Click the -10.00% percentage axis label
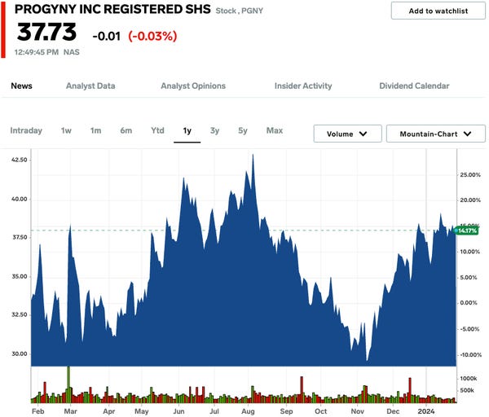This screenshot has width=489, height=417. point(471,354)
